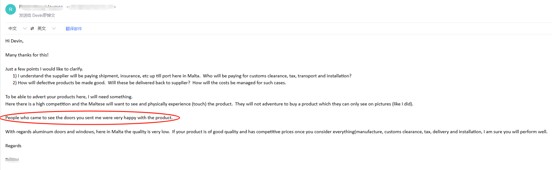Click the "Many thanks for this!" line

tap(27, 55)
